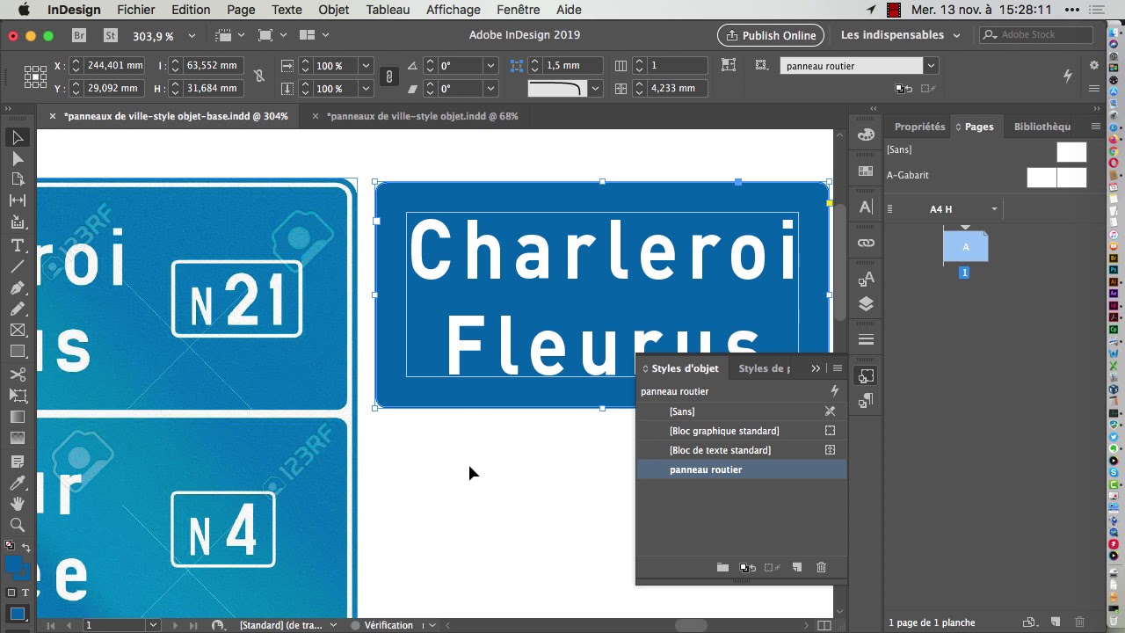
Task: Open Links panel icon in dock
Action: (x=866, y=242)
